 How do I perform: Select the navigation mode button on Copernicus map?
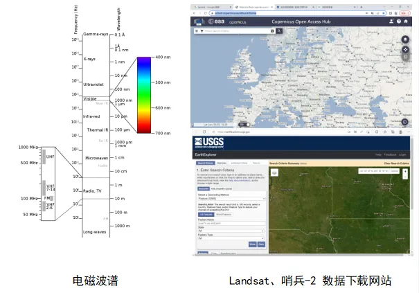point(405,49)
